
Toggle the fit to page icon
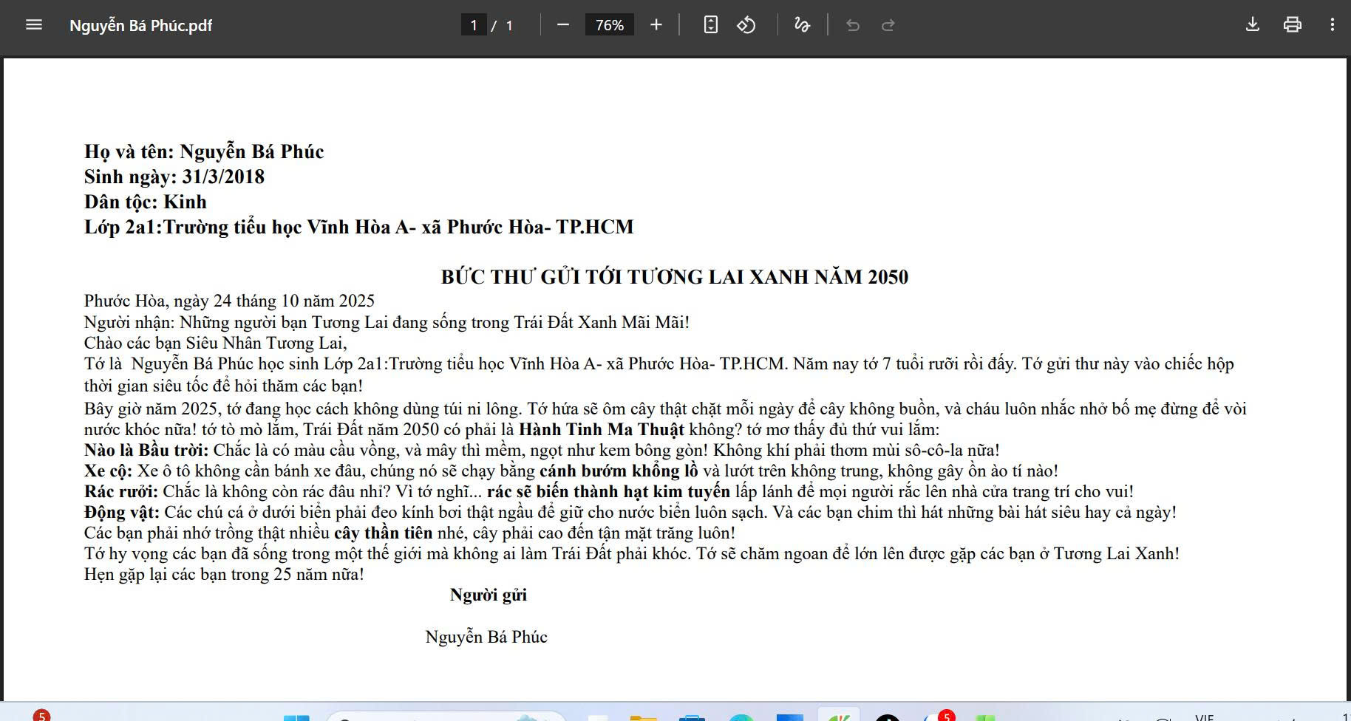[710, 25]
